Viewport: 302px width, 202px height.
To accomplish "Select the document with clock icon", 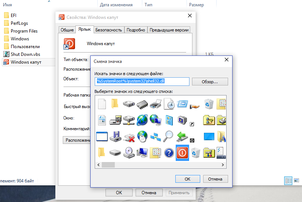I will 169,104.
